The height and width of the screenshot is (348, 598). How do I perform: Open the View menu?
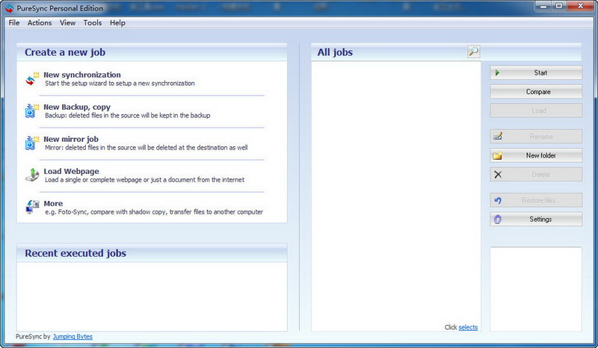[67, 23]
